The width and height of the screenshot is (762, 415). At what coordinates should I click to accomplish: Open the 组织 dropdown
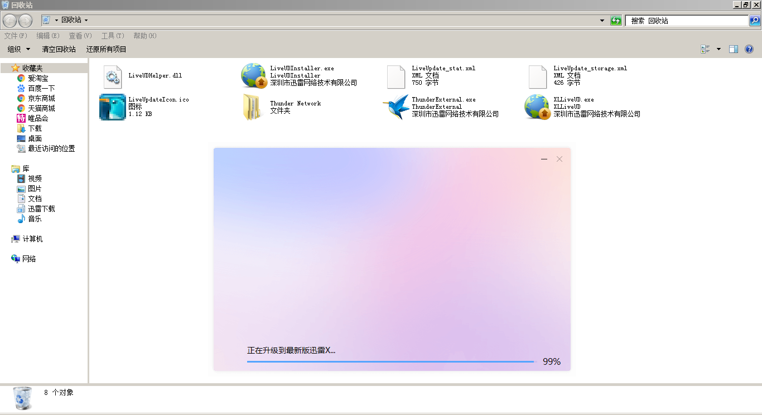[19, 49]
